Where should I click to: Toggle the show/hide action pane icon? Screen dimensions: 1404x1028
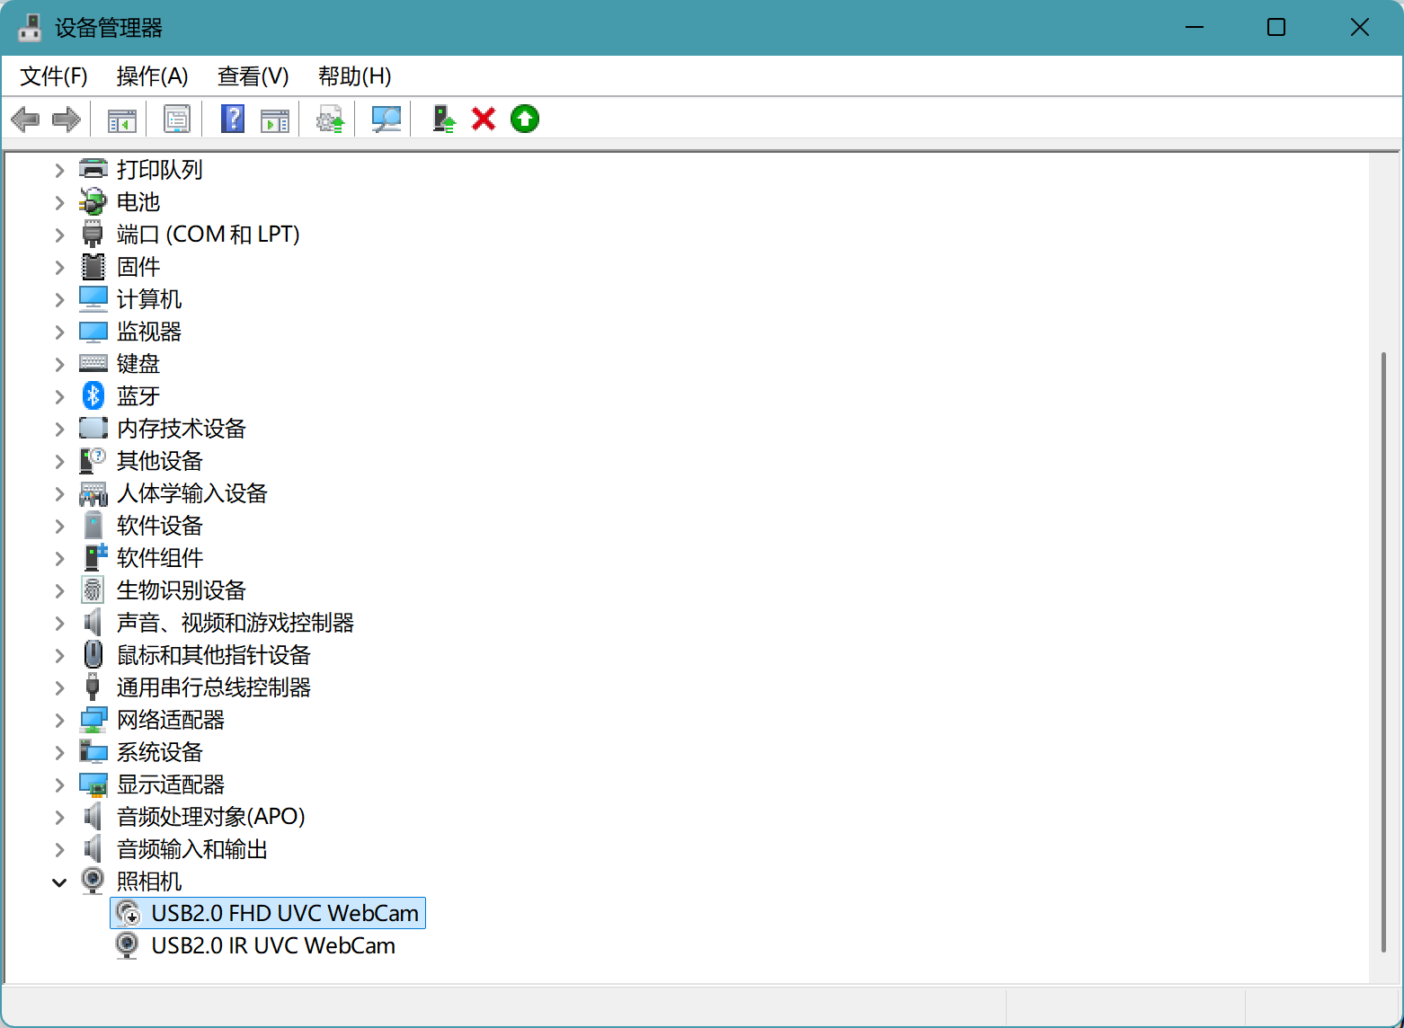point(275,119)
